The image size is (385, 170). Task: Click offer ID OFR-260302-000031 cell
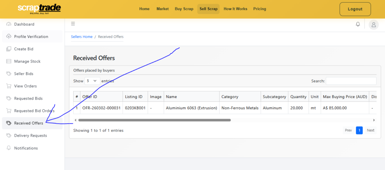click(102, 108)
